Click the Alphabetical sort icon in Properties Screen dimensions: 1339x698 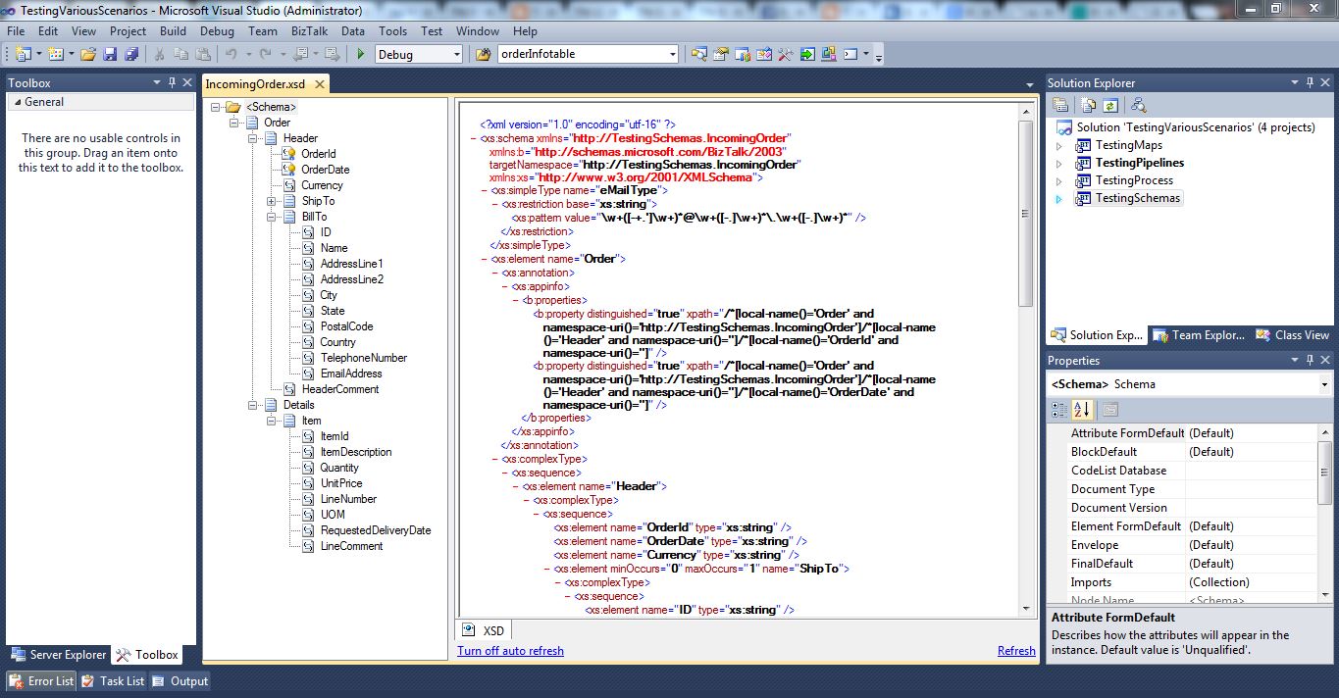1082,410
